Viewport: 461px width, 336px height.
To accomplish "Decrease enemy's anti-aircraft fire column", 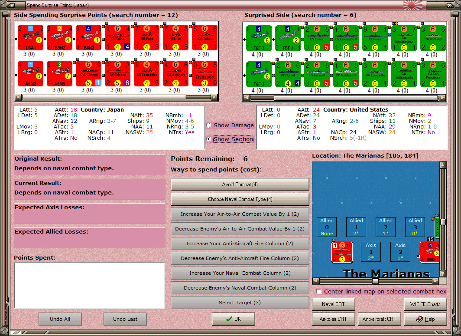I will [240, 258].
